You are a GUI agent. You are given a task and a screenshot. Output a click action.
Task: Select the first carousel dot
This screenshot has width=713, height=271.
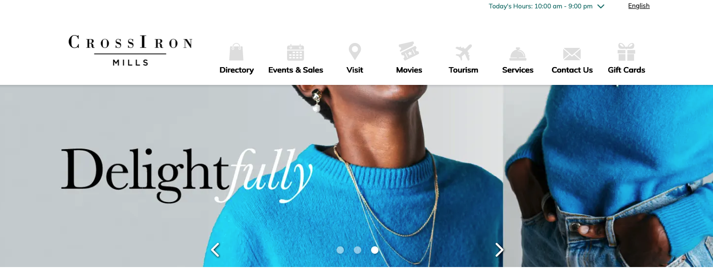(x=340, y=250)
